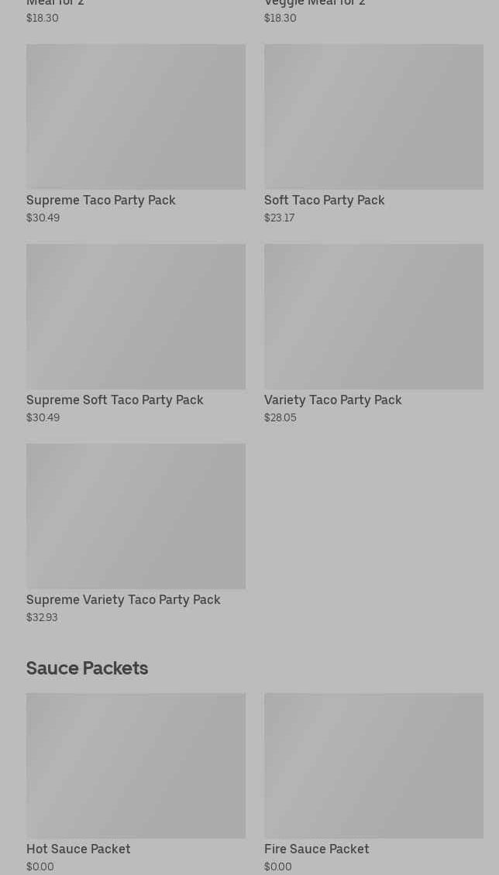Tap the Variety Taco Party Pack picture
Screen dimensions: 499x875
point(373,317)
